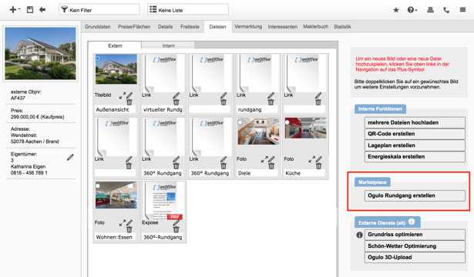Edit the Küche photo
Screen dimensions: 474x277
click(x=319, y=159)
